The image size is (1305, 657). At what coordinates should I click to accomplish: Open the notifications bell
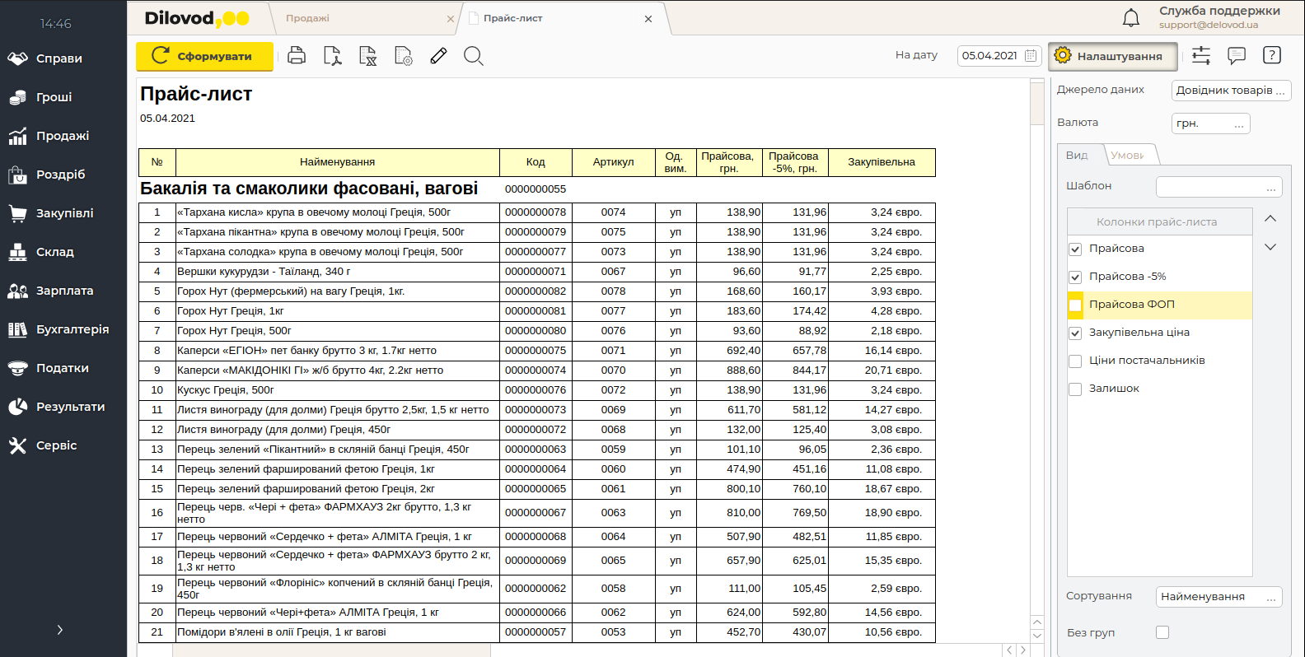(x=1131, y=17)
